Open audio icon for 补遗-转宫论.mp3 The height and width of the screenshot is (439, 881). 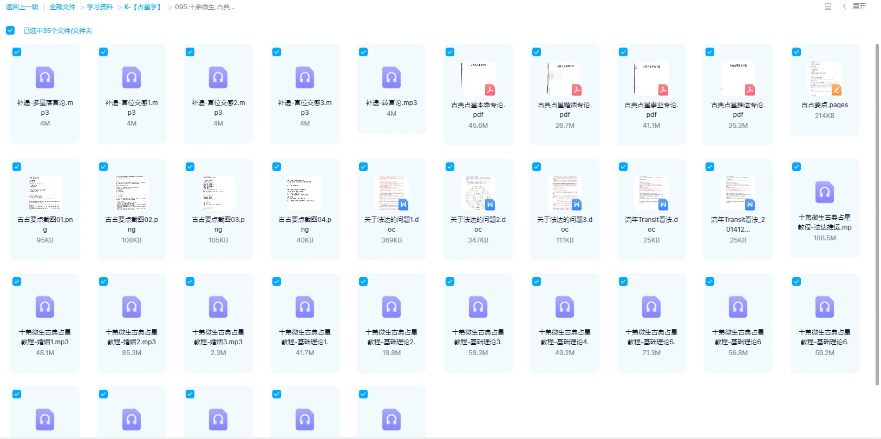(391, 77)
